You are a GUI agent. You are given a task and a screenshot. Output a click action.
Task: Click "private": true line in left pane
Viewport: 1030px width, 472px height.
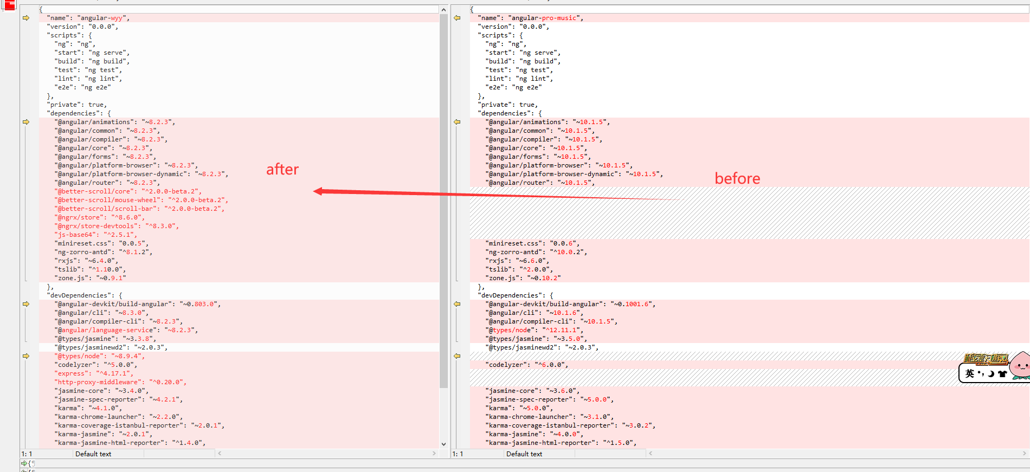coord(76,105)
